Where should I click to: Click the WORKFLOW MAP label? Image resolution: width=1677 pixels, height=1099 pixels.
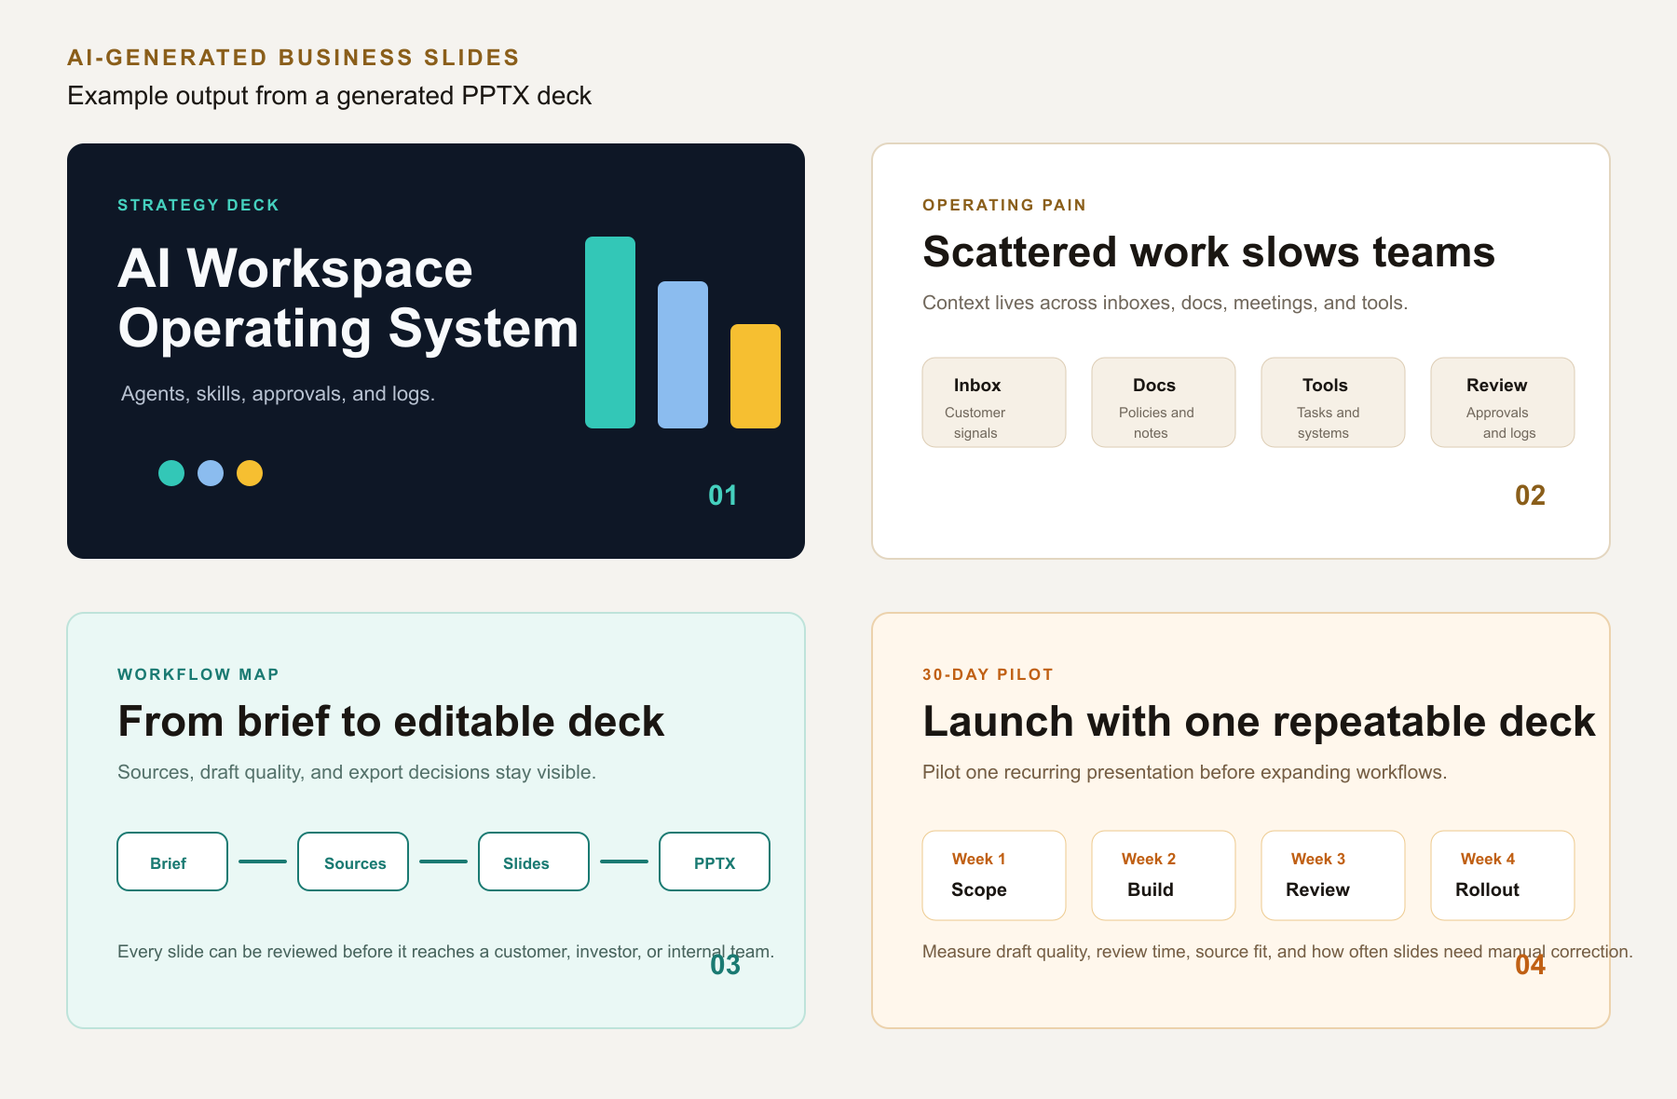198,674
